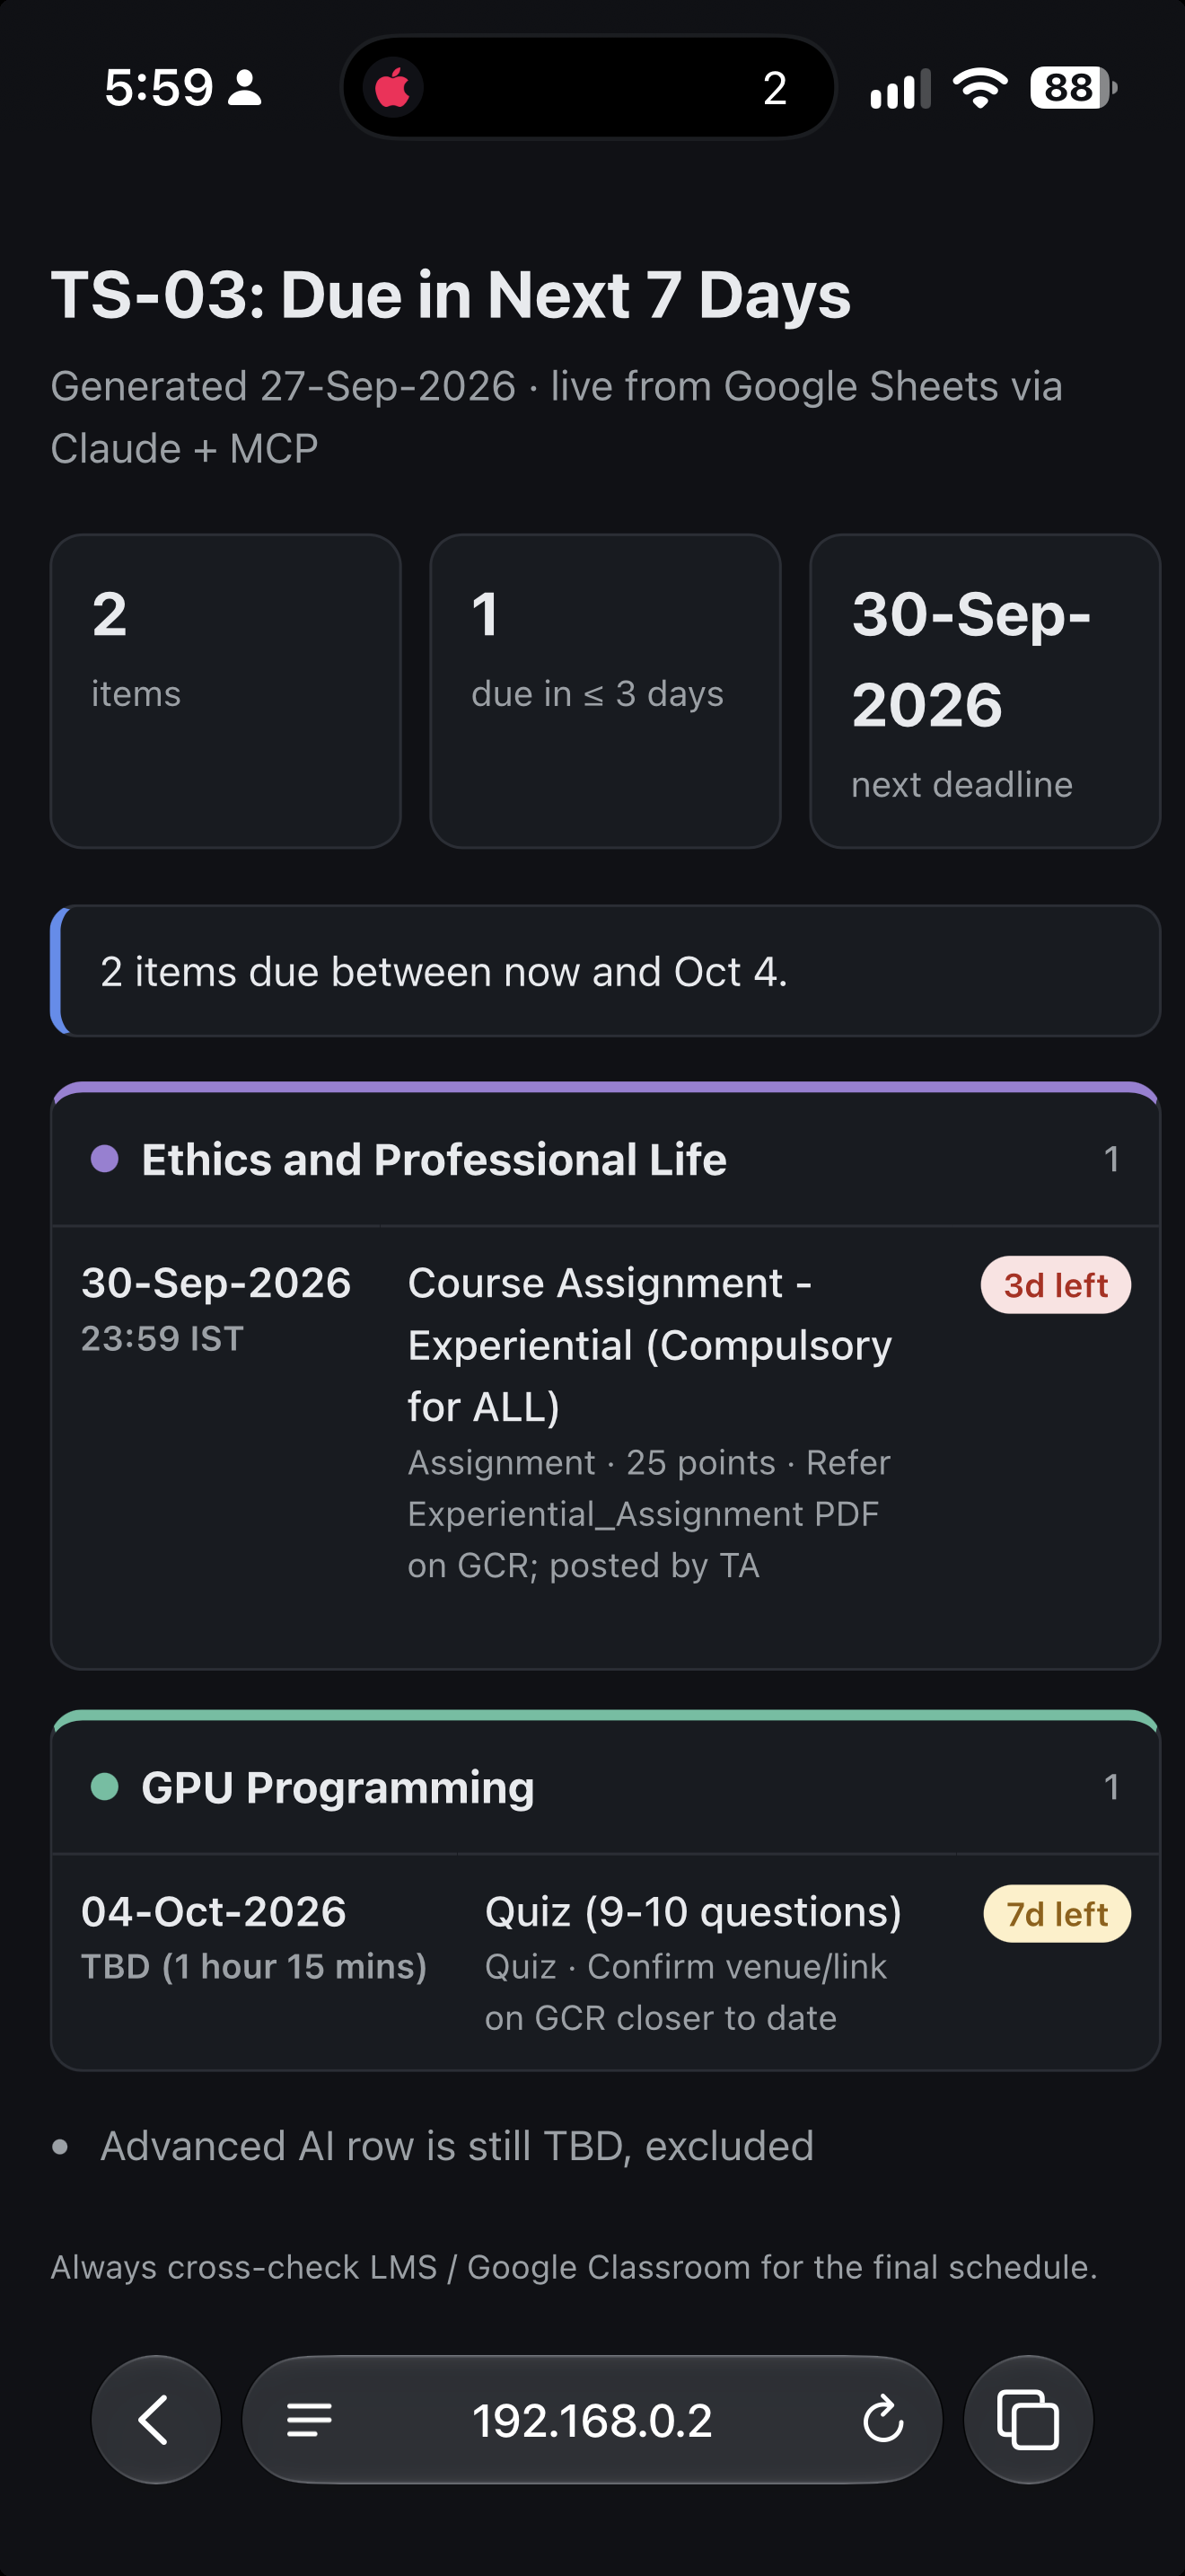1185x2576 pixels.
Task: Tap the reload page icon
Action: click(x=882, y=2420)
